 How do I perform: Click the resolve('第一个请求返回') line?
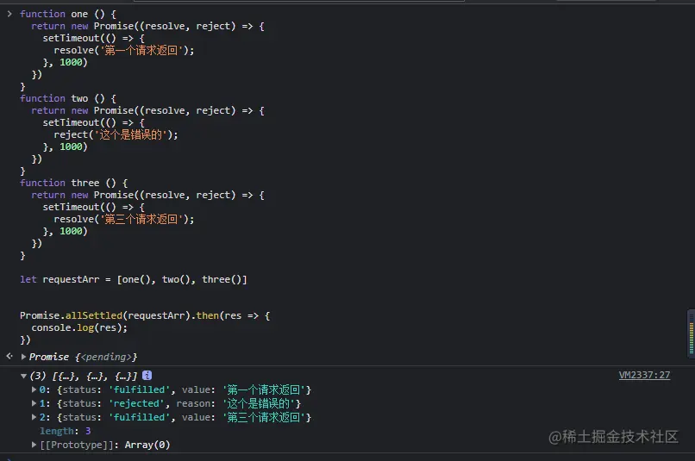tap(124, 51)
